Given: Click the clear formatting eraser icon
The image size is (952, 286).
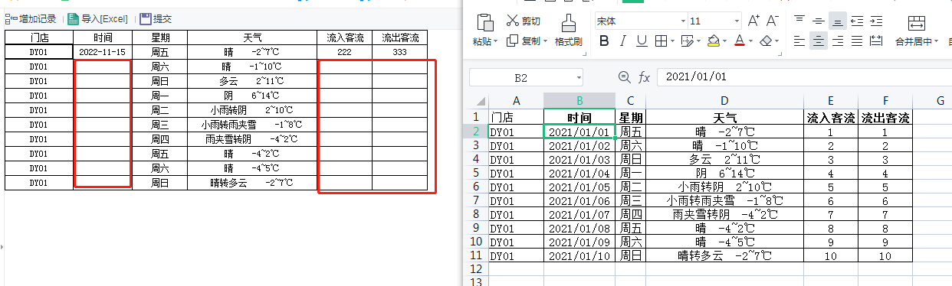Looking at the screenshot, I should coord(765,41).
